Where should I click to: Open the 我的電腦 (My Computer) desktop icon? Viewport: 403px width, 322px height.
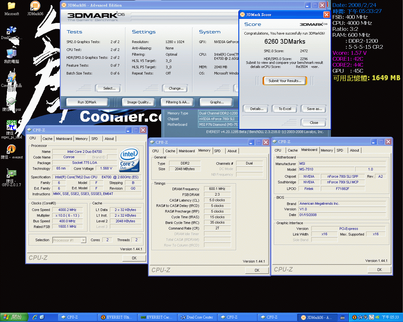tap(12, 56)
